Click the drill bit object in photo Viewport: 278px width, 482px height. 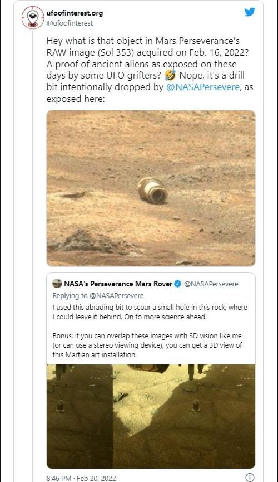pyautogui.click(x=152, y=191)
